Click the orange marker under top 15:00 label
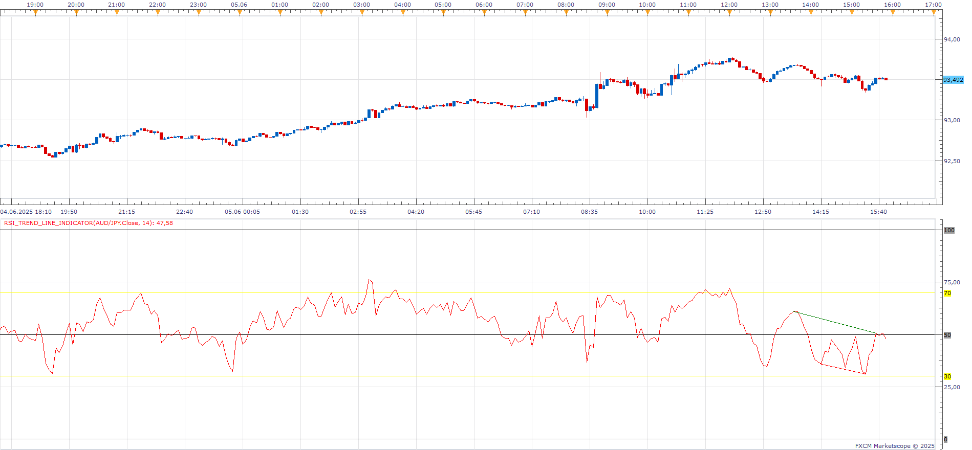The width and height of the screenshot is (972, 450). [x=852, y=13]
